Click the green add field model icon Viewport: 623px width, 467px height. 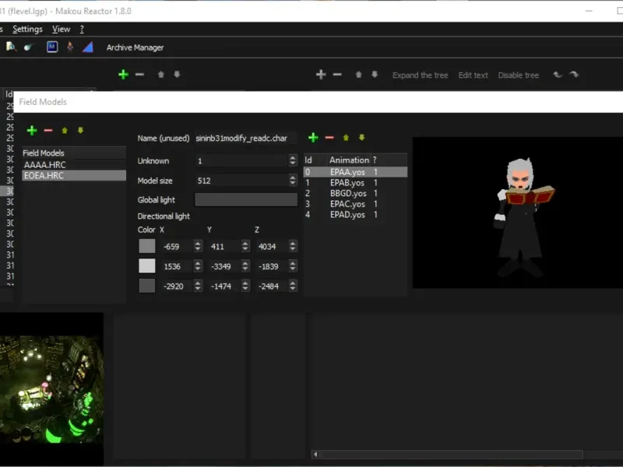pyautogui.click(x=32, y=131)
